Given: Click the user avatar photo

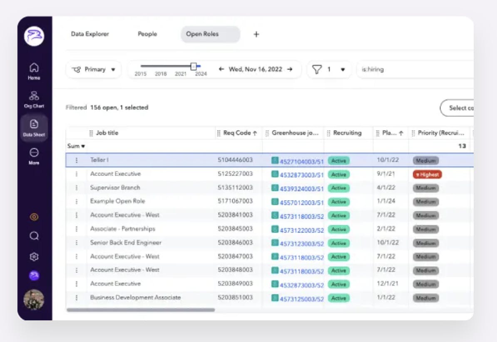Looking at the screenshot, I should (34, 300).
